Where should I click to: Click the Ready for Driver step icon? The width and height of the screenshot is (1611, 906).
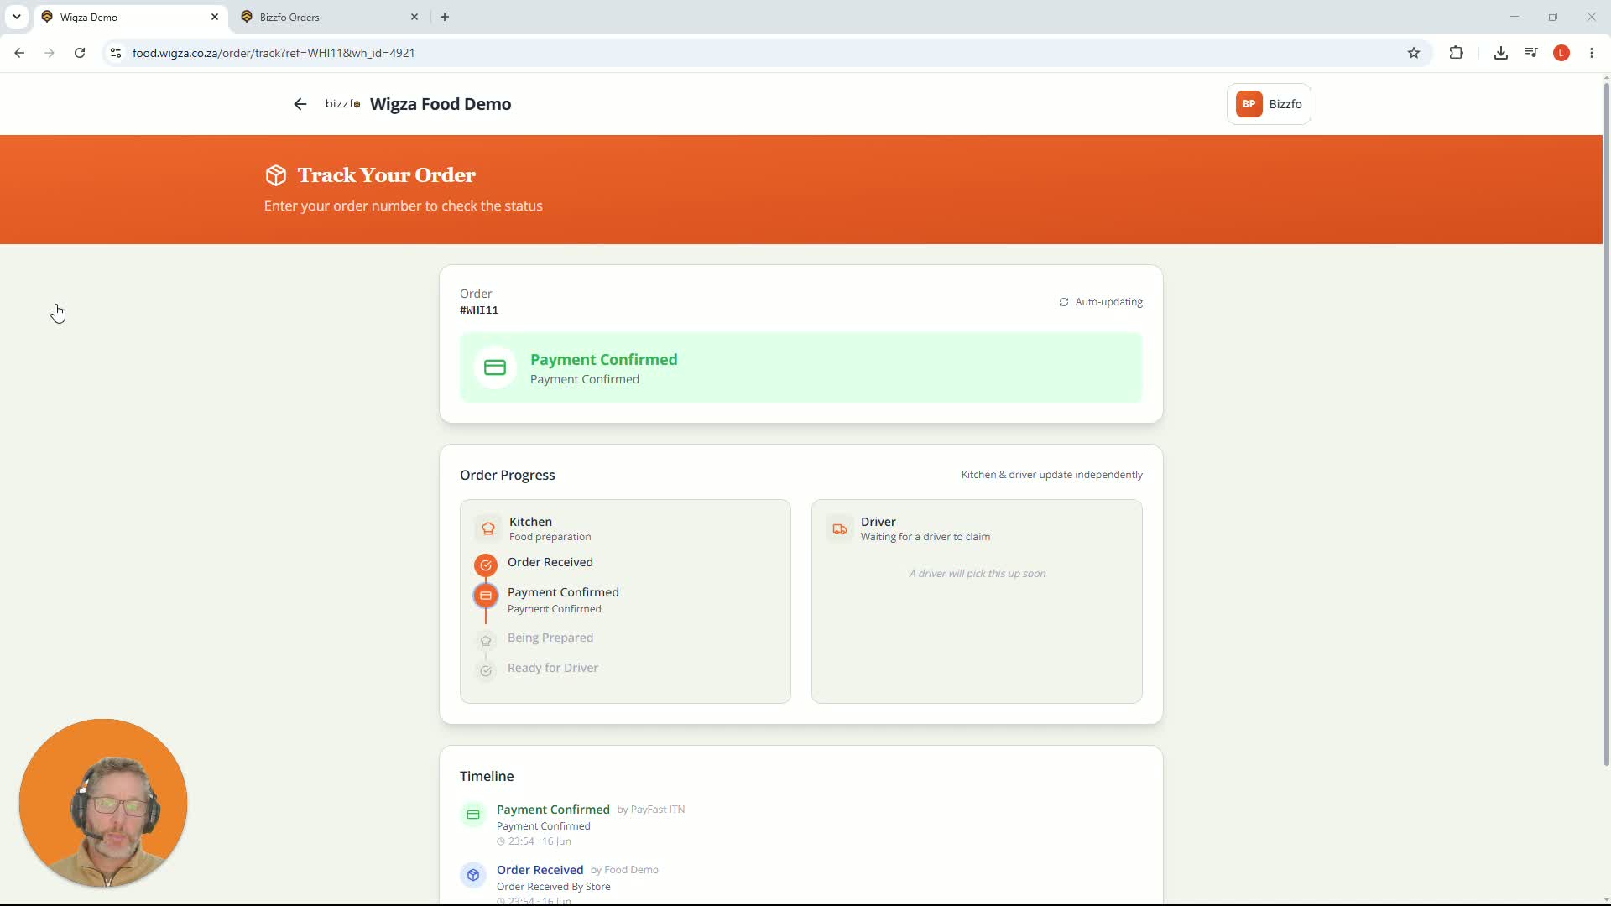(x=486, y=671)
